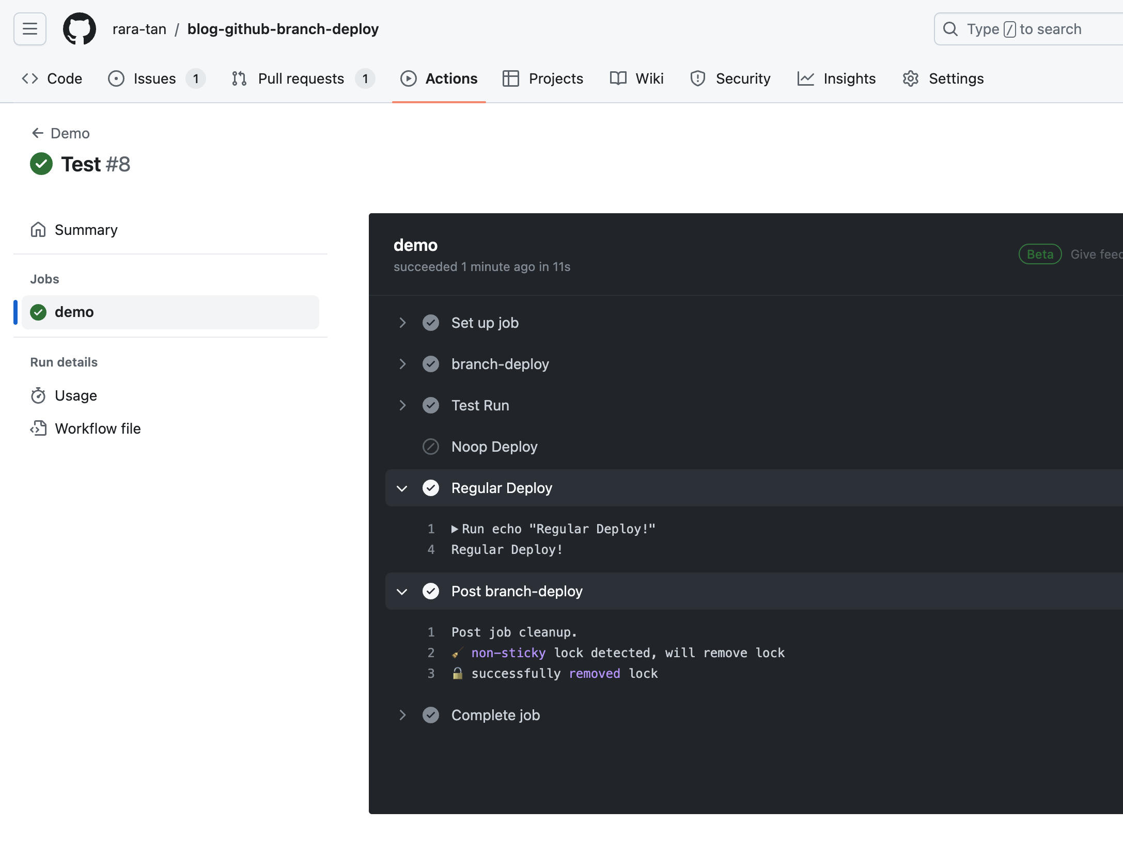Screen dimensions: 1123x858
Task: Open the Pull requests tab
Action: [x=304, y=78]
